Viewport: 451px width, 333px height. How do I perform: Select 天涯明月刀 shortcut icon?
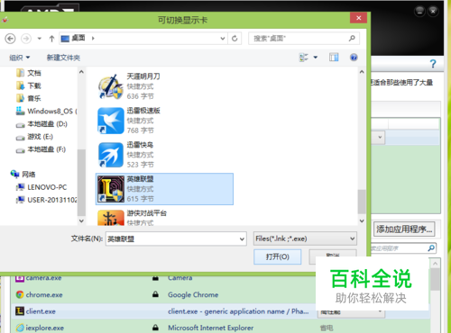click(111, 86)
